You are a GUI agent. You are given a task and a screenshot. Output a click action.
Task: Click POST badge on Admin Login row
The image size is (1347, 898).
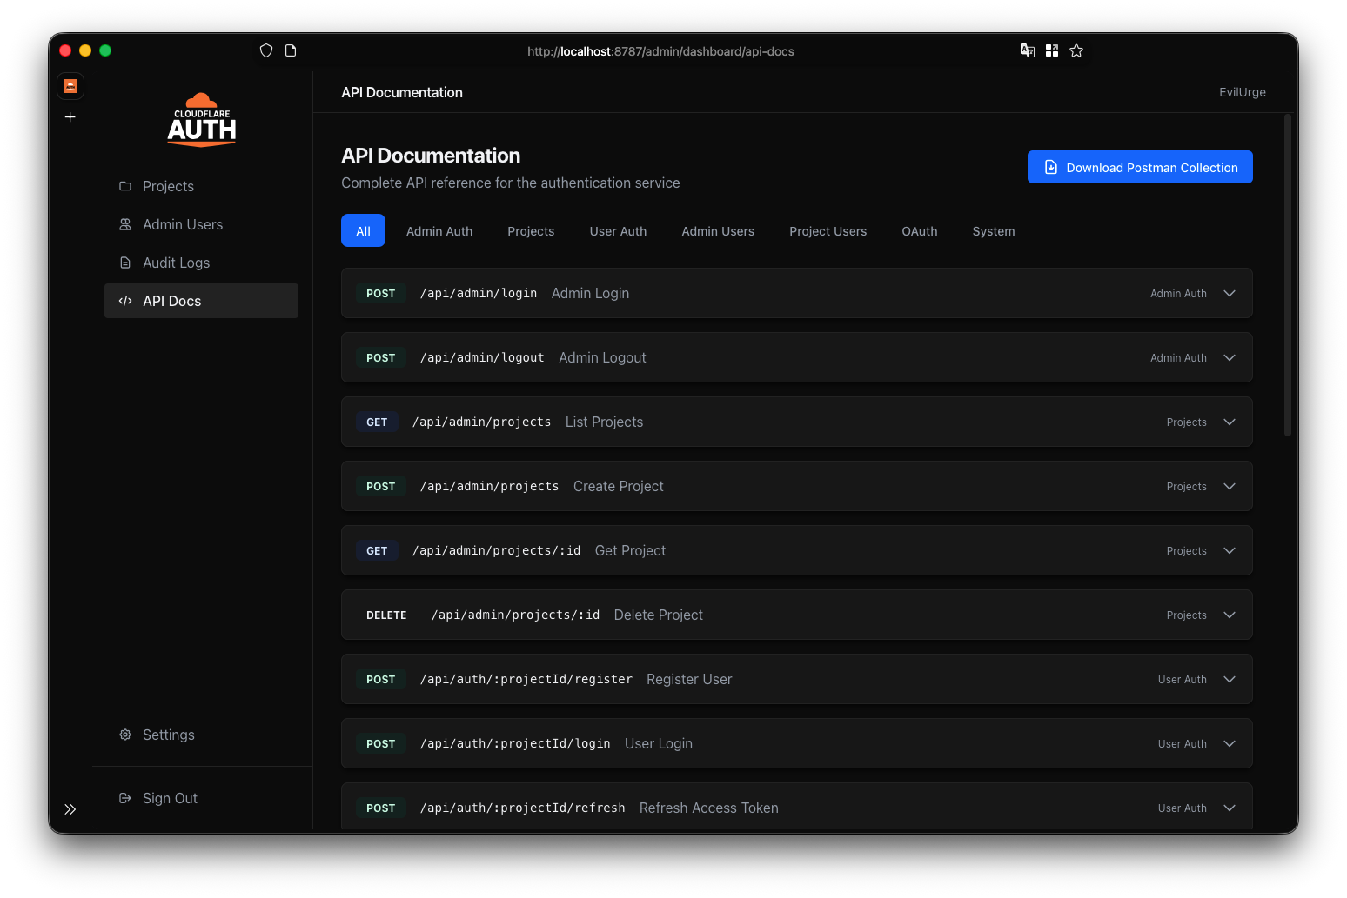point(380,293)
